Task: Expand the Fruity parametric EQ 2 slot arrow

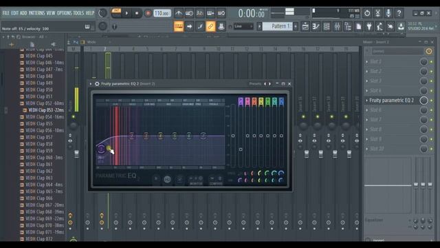Action: 366,101
